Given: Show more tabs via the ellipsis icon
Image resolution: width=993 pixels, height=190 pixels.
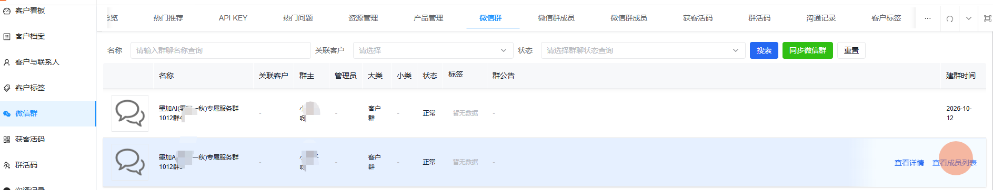Looking at the screenshot, I should (x=927, y=18).
